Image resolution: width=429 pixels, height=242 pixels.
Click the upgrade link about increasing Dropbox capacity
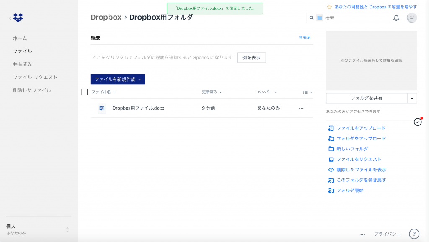pos(375,7)
